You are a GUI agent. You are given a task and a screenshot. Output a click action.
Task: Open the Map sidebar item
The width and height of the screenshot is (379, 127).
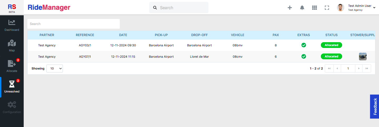[x=12, y=46]
